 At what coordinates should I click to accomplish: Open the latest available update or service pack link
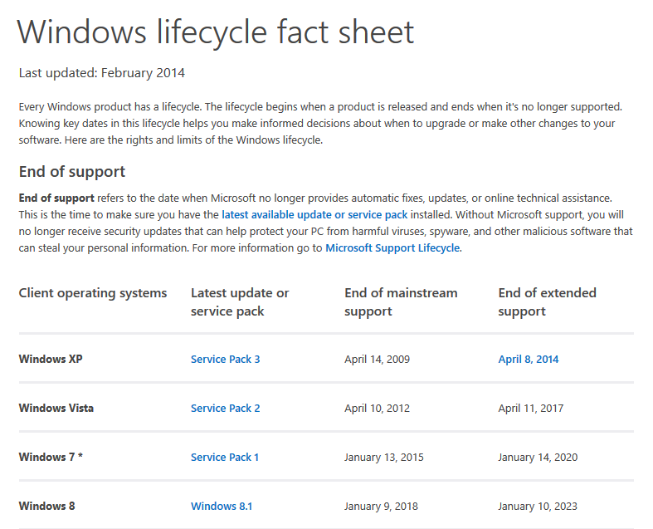(314, 215)
